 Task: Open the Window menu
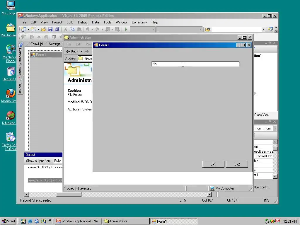pos(122,22)
